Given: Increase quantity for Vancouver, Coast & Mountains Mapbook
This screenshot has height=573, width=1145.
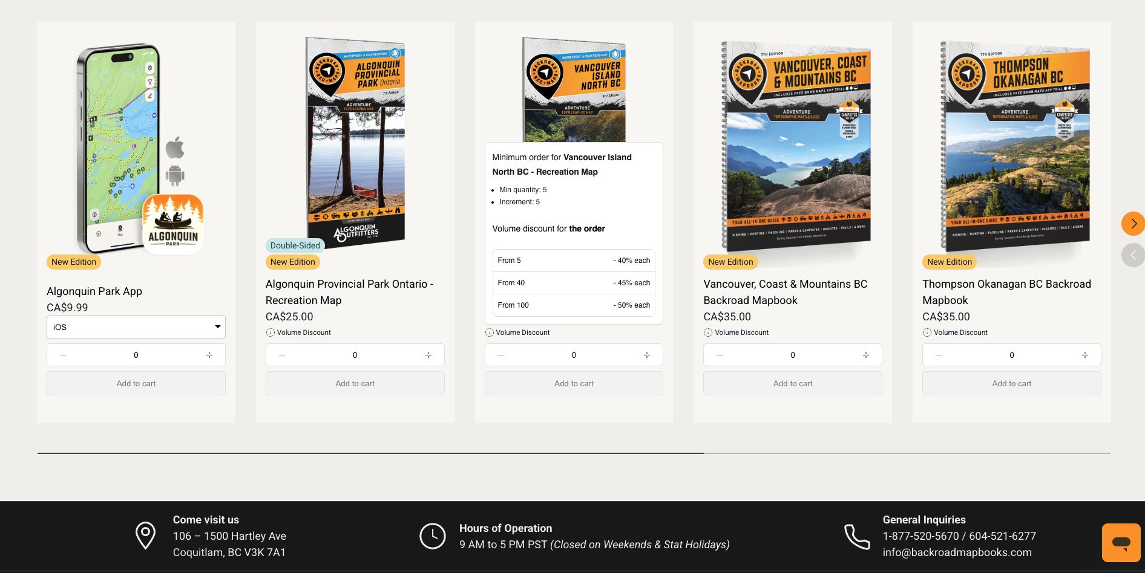Looking at the screenshot, I should coord(866,355).
